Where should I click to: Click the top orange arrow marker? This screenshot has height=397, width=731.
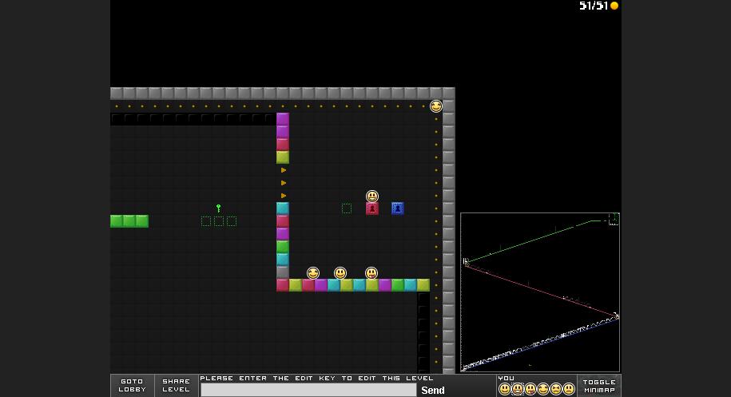(284, 170)
